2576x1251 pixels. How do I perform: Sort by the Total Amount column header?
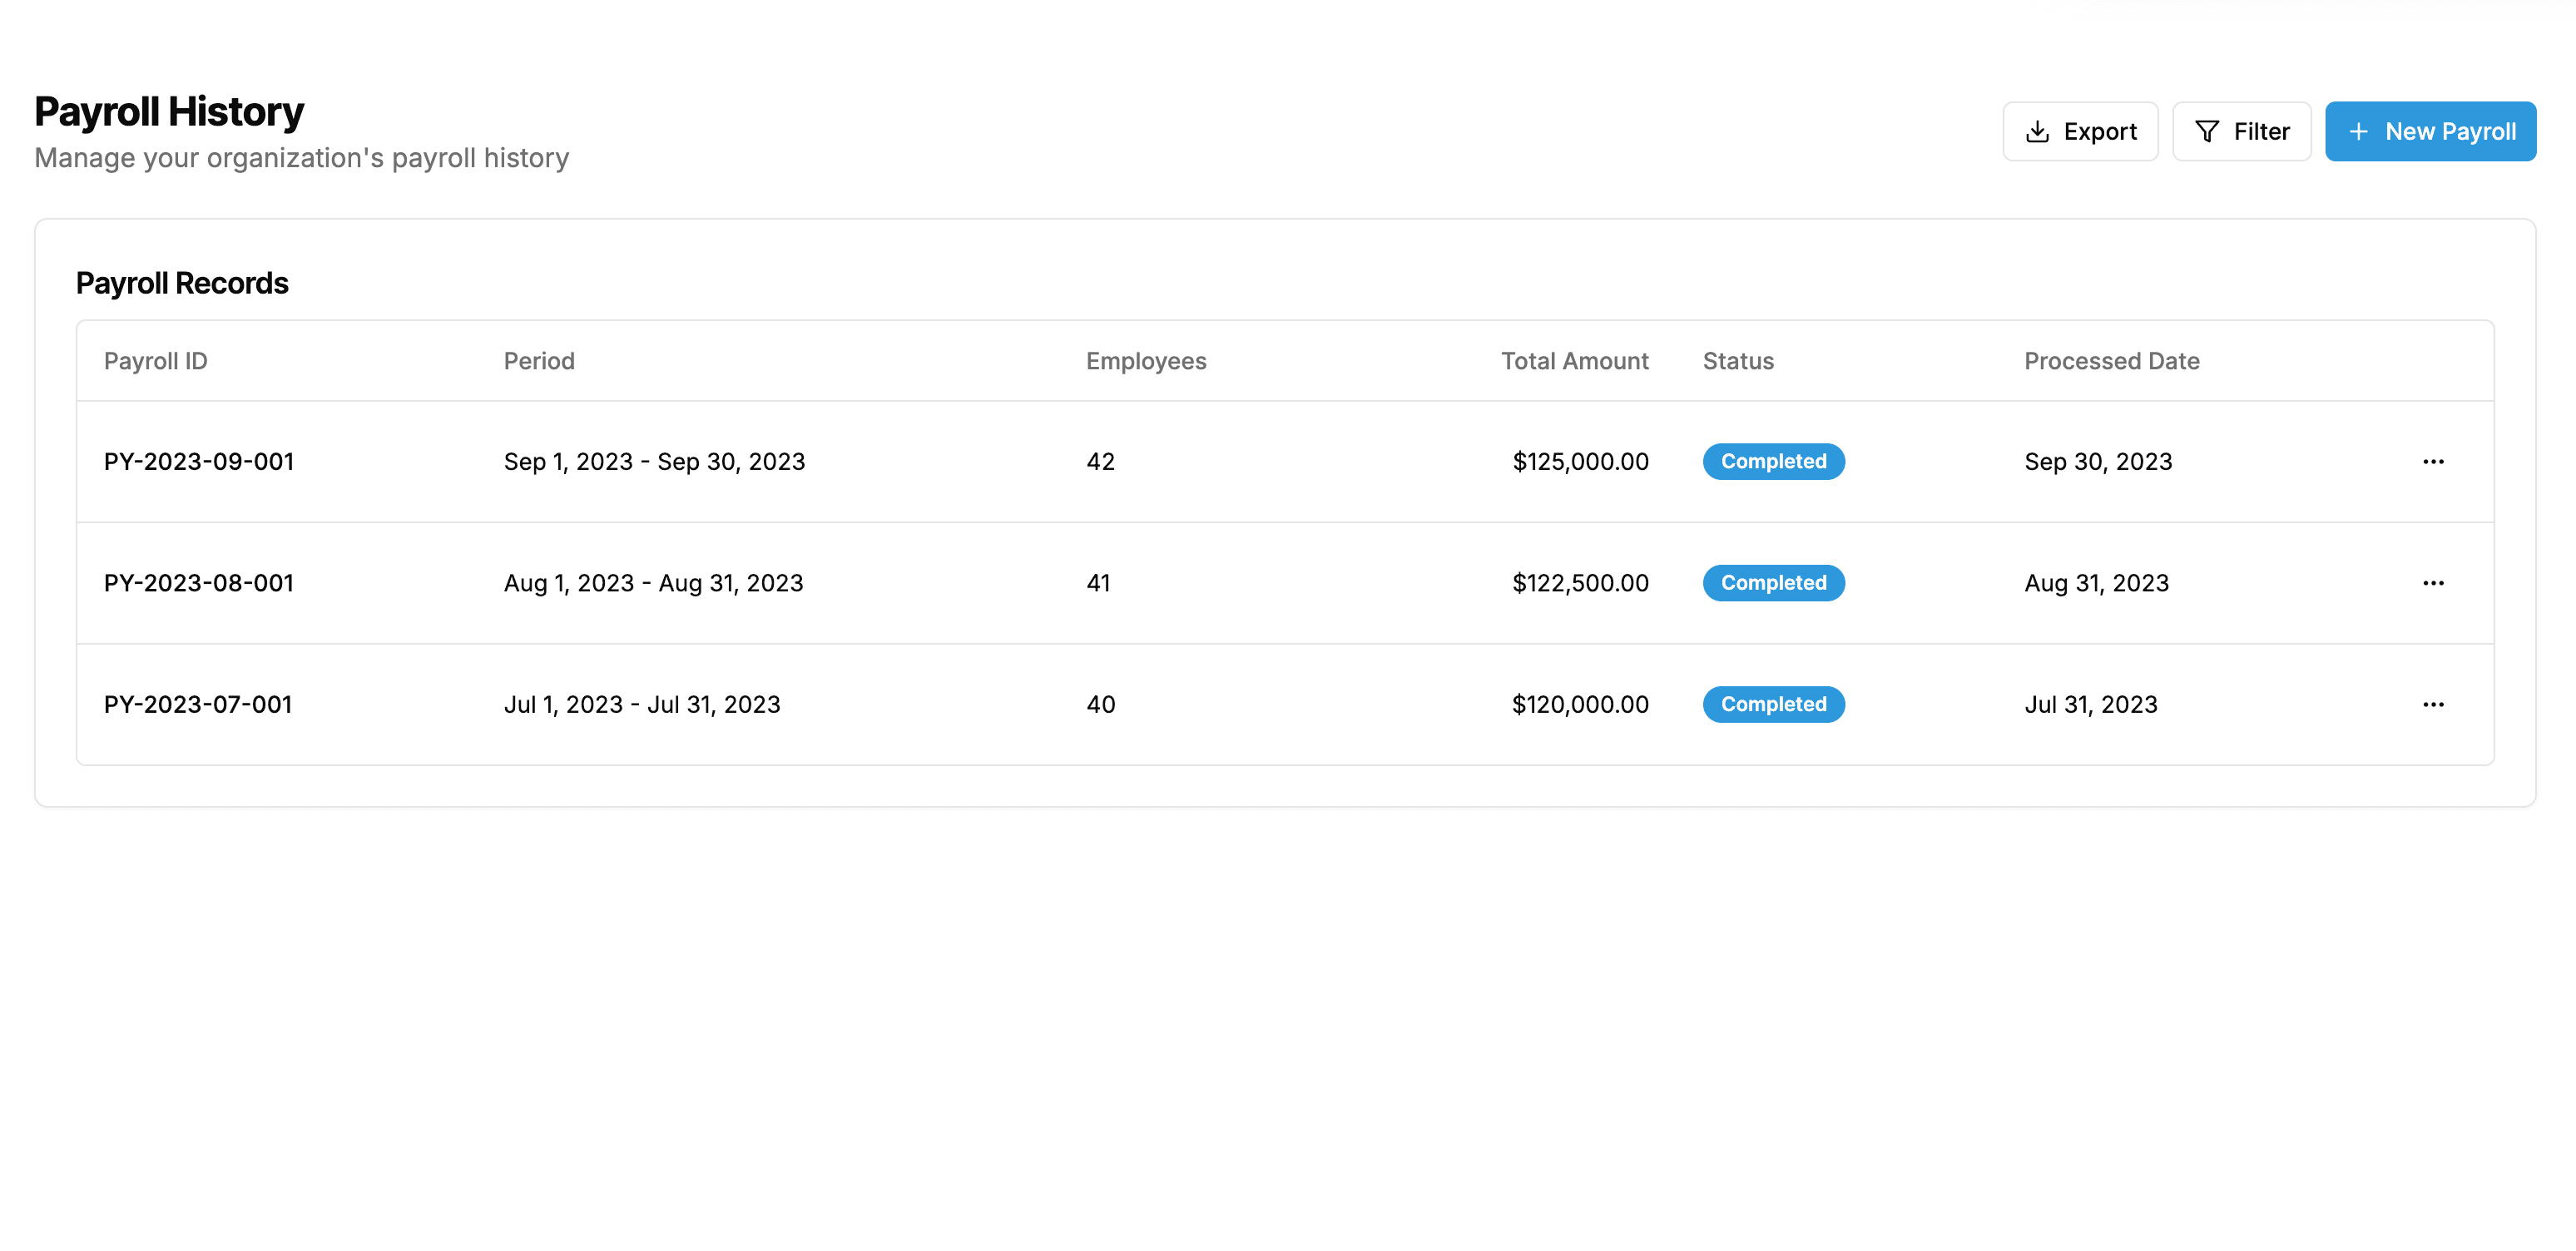click(x=1574, y=361)
